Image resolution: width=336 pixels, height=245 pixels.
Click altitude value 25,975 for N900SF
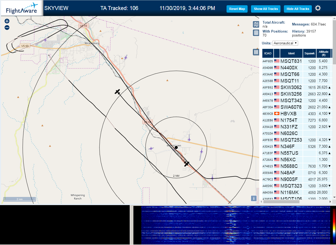pos(323,179)
